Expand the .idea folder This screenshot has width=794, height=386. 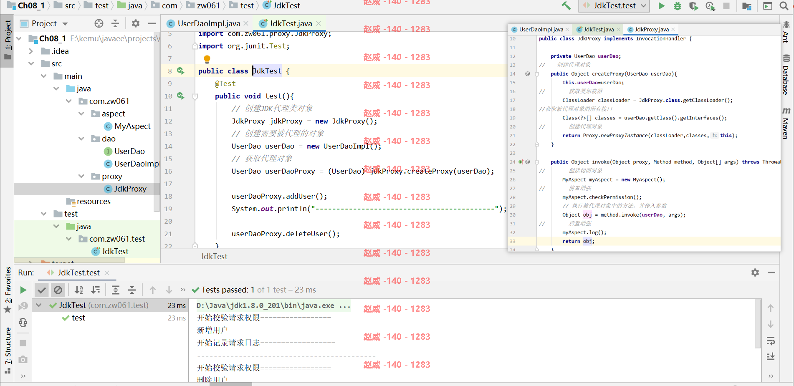point(31,51)
